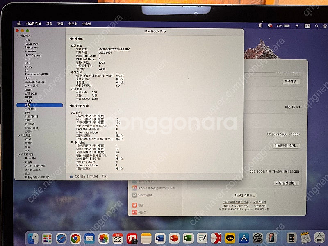Select 그래픽/디스플레이 in sidebar
328x246 pixels.
click(35, 82)
